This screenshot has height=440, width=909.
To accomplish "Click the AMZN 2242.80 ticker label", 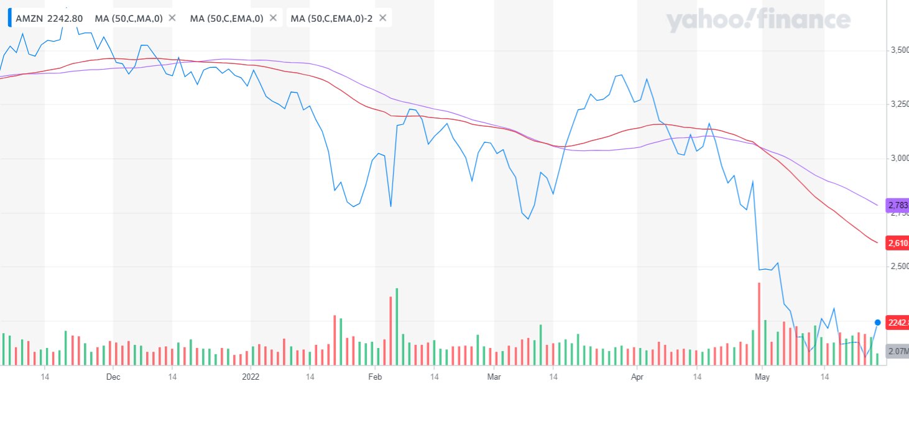I will coord(49,18).
